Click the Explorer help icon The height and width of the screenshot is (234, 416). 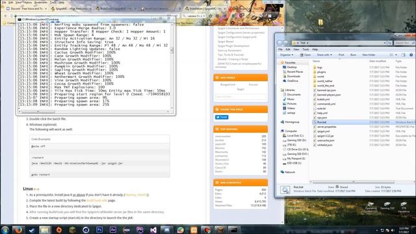411,55
